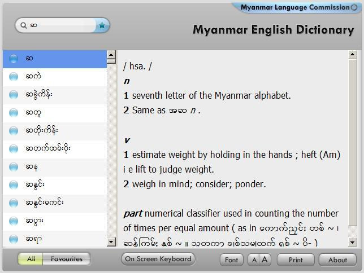The height and width of the screenshot is (273, 364).
Task: Click 'weigh in mind; consider; ponder' line
Action: [194, 184]
